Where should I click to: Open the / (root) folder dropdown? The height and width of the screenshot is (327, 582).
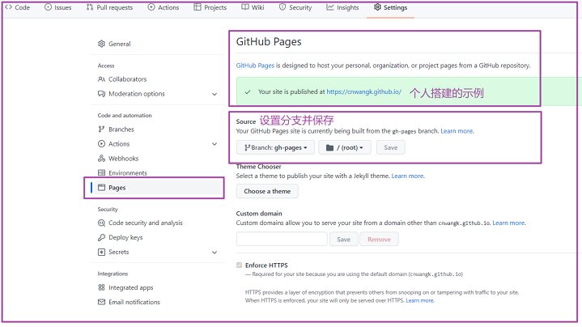(x=345, y=147)
